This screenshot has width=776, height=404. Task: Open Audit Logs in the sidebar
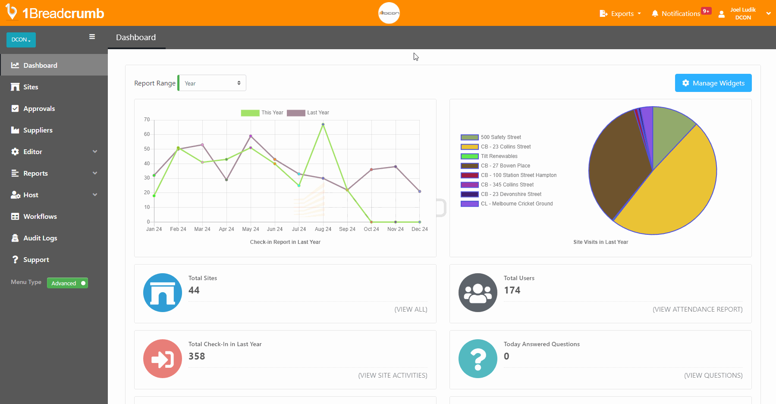(x=40, y=238)
